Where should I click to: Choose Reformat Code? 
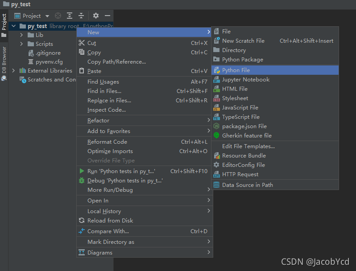(x=145, y=142)
